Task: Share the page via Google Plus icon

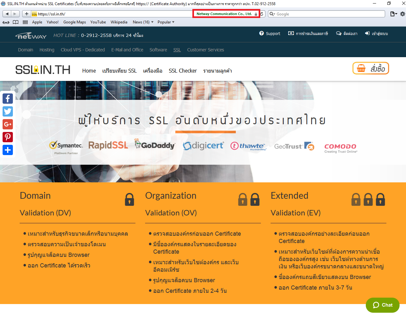Action: click(8, 124)
